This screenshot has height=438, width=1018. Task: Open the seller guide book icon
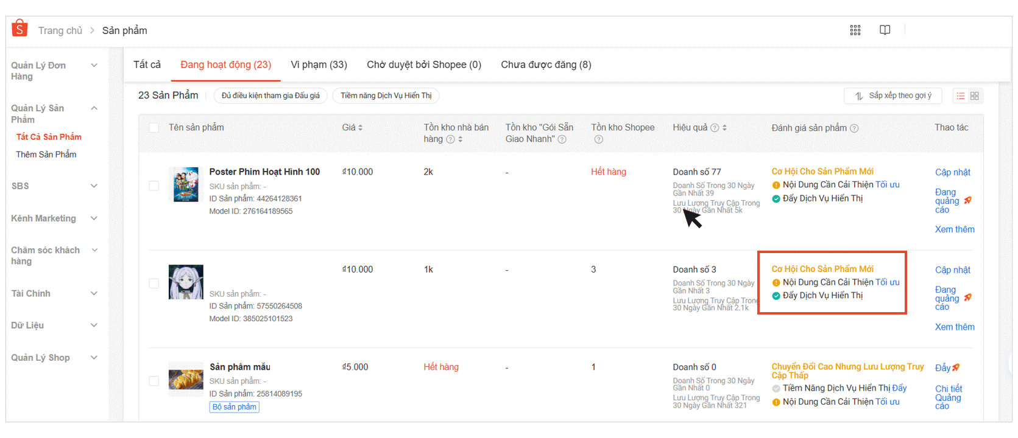click(x=885, y=30)
